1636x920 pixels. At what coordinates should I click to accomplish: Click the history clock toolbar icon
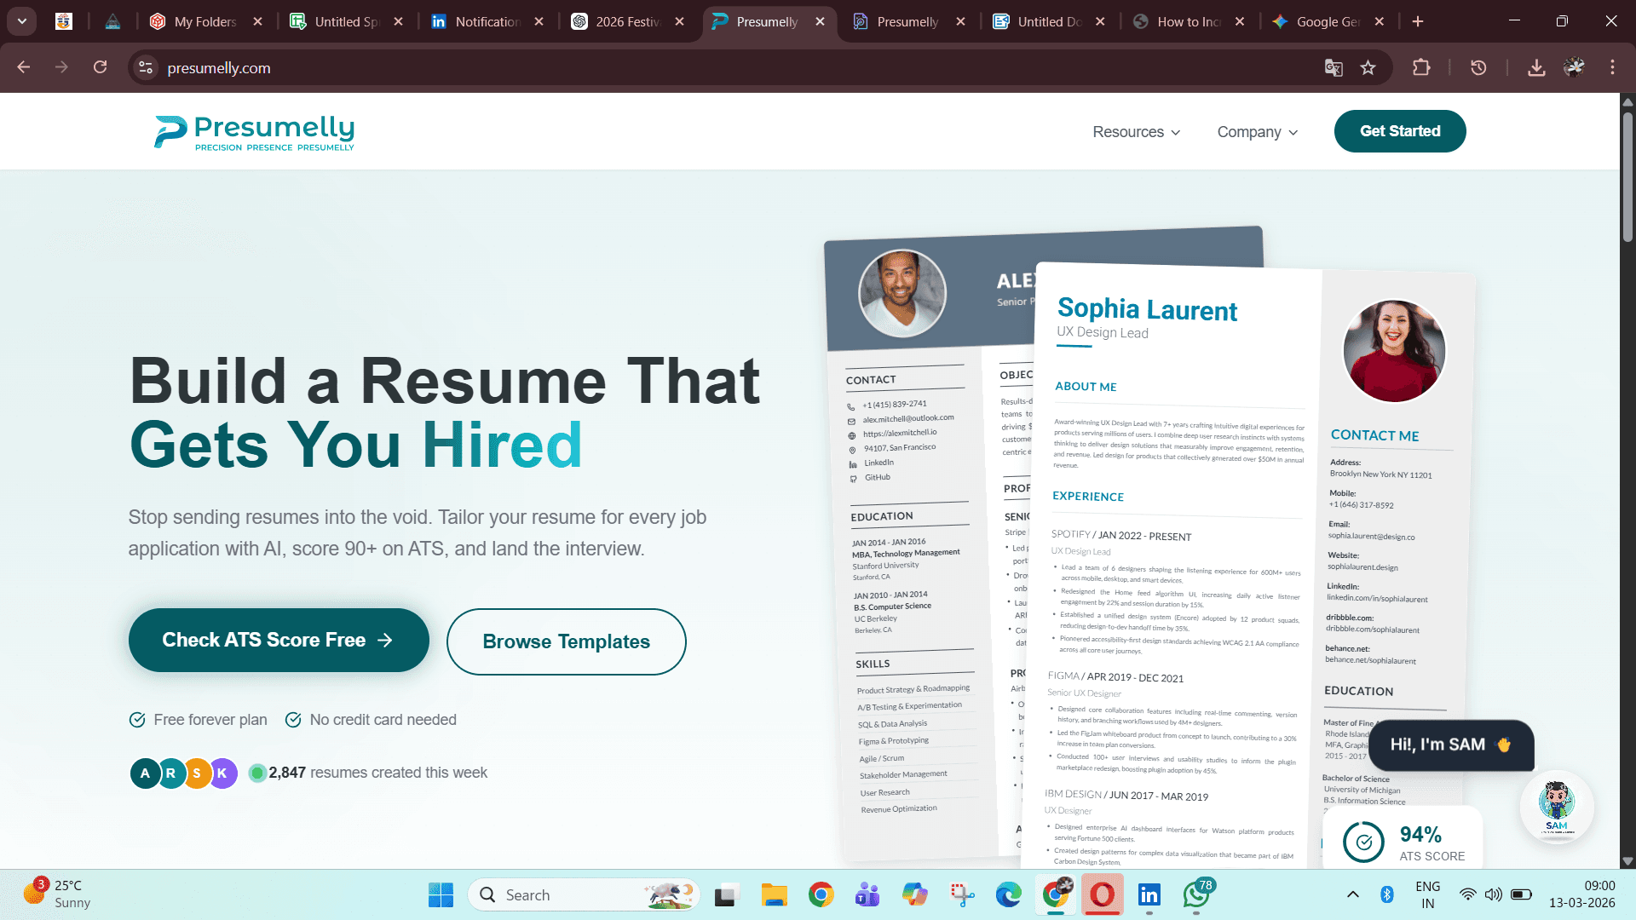[x=1478, y=67]
